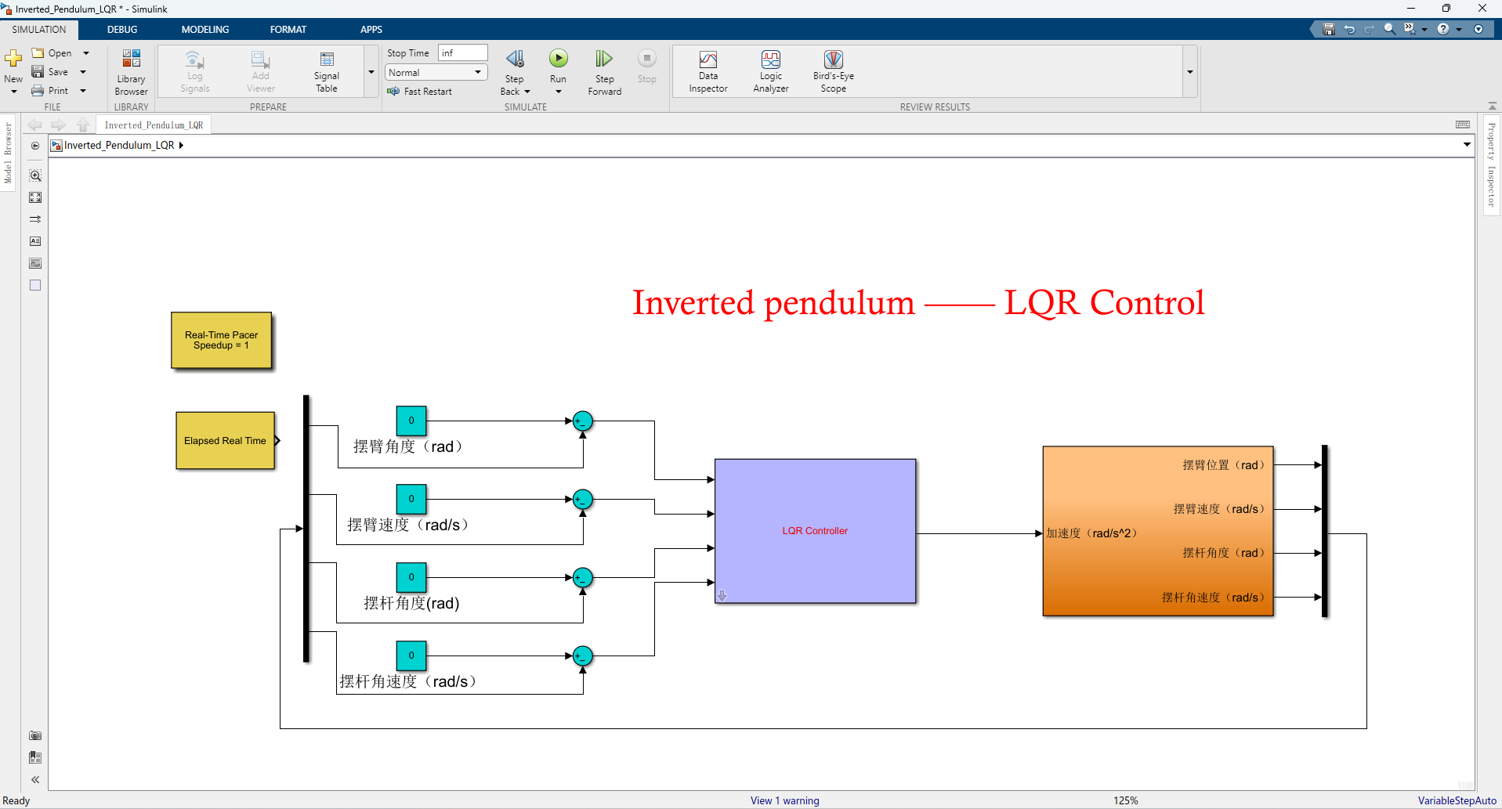Click the Stop Time input field
Screen dimensions: 1502x809
(x=462, y=53)
